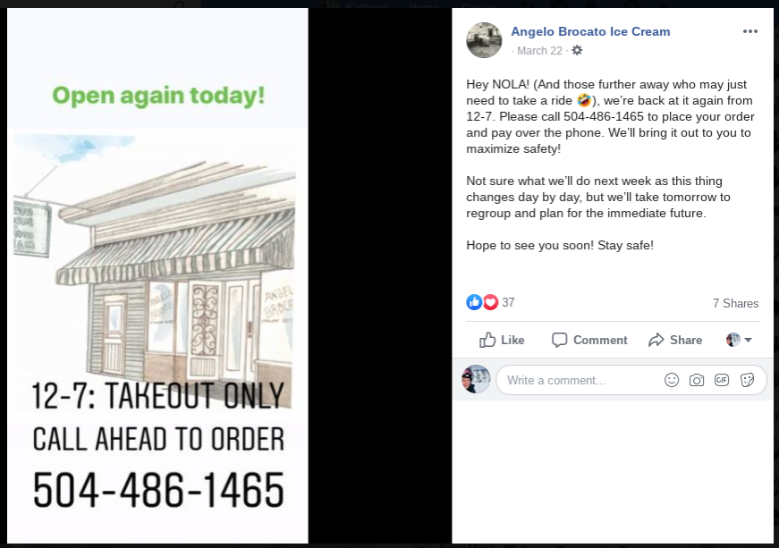Post a GIF in the comment

click(722, 380)
